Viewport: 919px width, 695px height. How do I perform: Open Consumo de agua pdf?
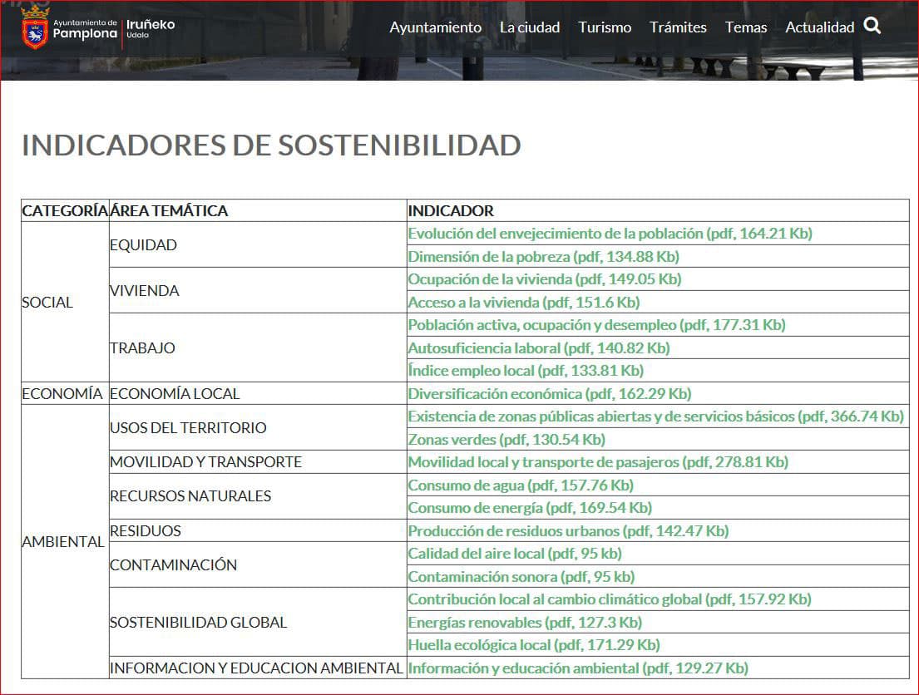[521, 486]
